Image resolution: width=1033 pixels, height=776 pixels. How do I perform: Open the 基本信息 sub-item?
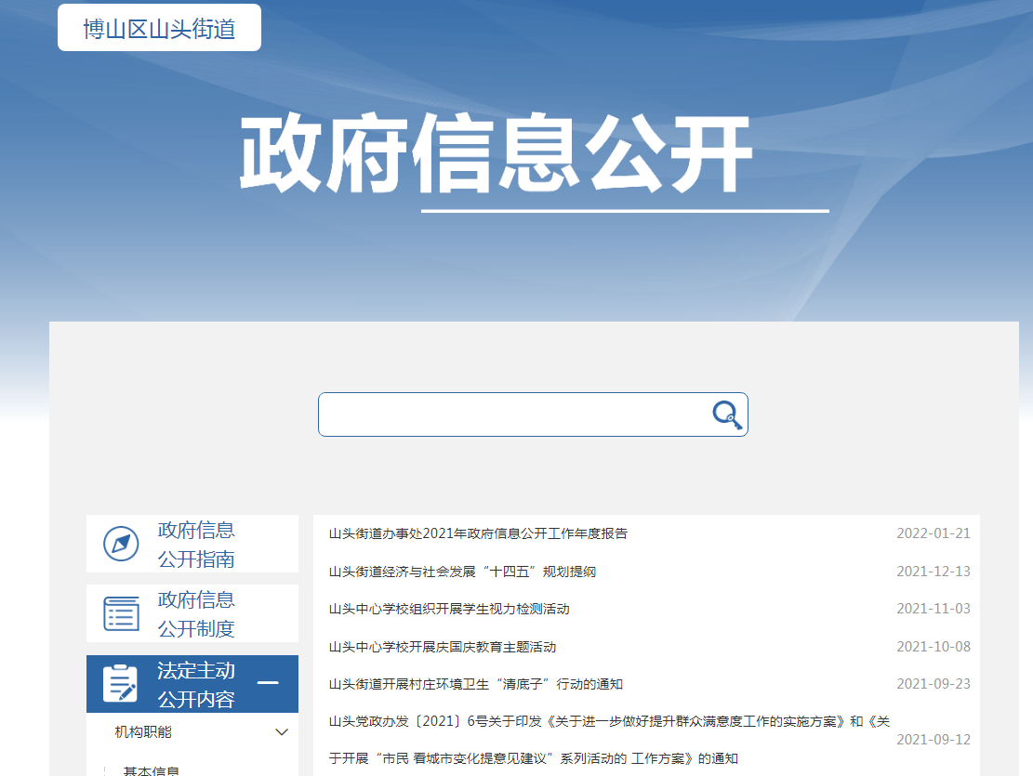[x=152, y=770]
